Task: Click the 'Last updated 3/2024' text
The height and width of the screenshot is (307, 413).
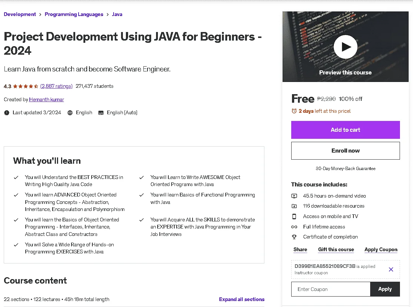Action: coord(37,113)
